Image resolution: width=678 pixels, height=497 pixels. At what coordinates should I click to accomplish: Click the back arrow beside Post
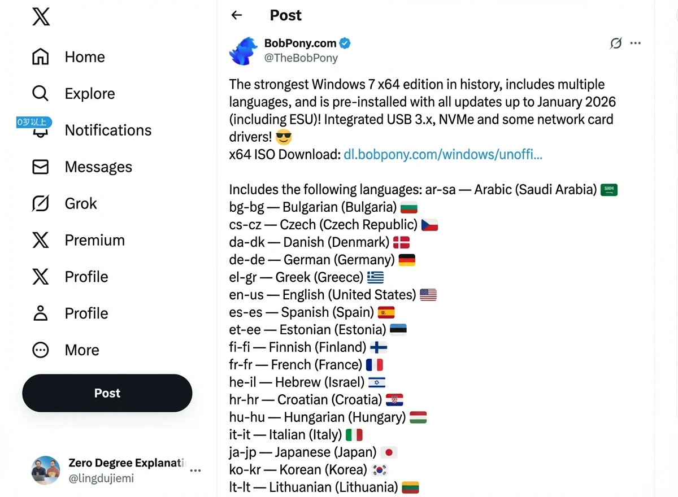tap(237, 15)
